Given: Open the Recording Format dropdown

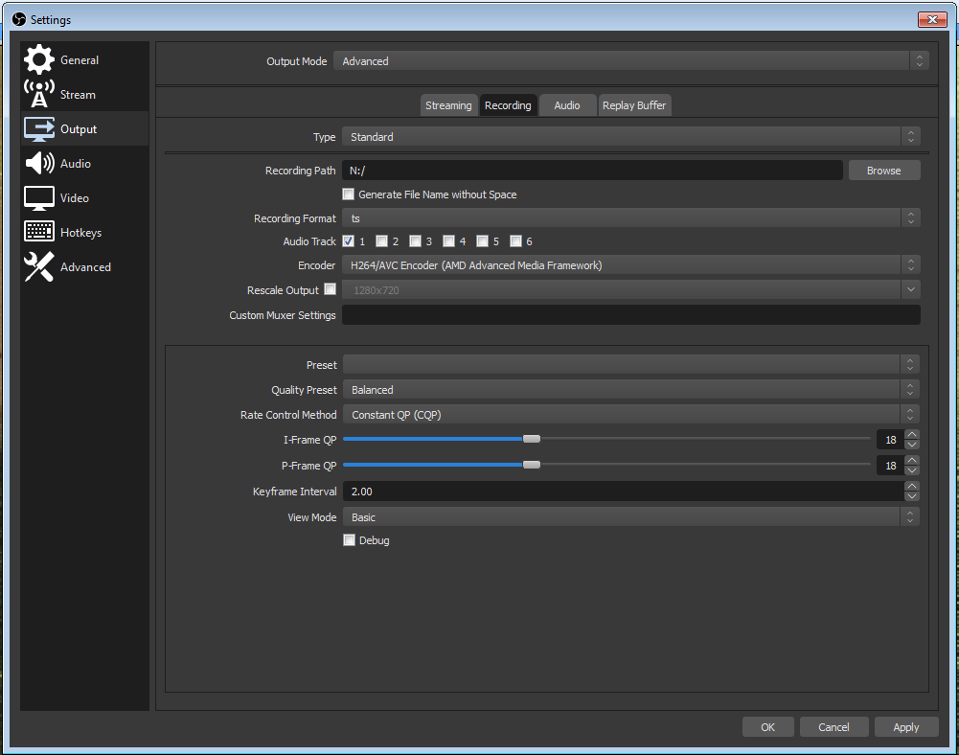Looking at the screenshot, I should 630,218.
